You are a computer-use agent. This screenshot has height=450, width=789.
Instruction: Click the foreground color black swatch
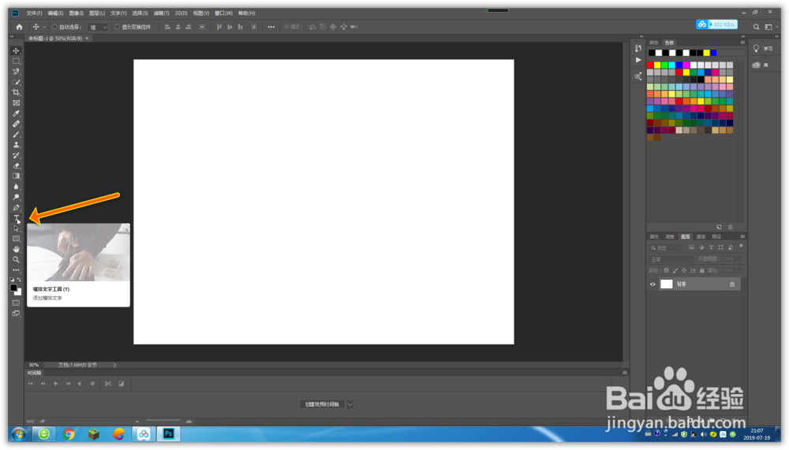point(13,288)
